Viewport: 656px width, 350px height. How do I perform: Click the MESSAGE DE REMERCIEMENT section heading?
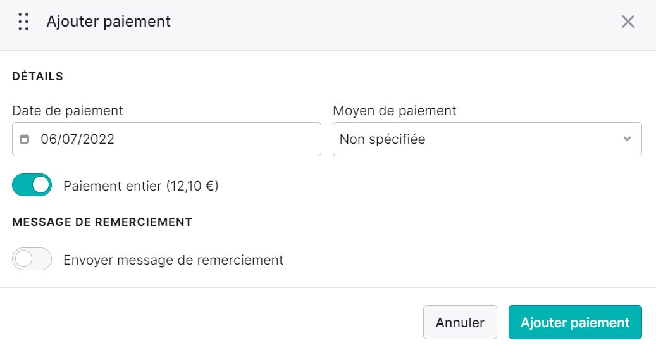[x=102, y=222]
